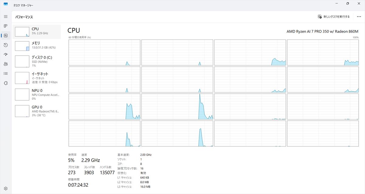Click the first logical processor graph
365x194 pixels.
click(x=104, y=52)
